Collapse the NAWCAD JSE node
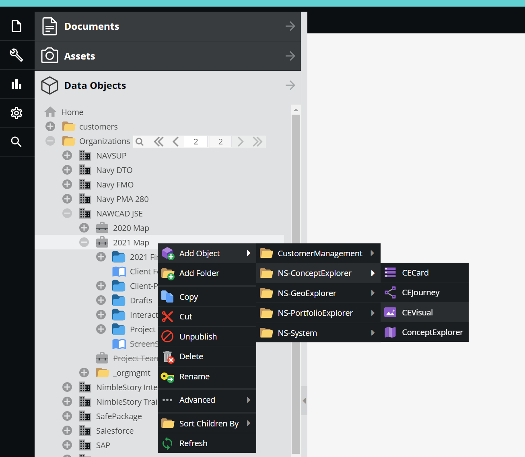Image resolution: width=525 pixels, height=457 pixels. pos(67,213)
